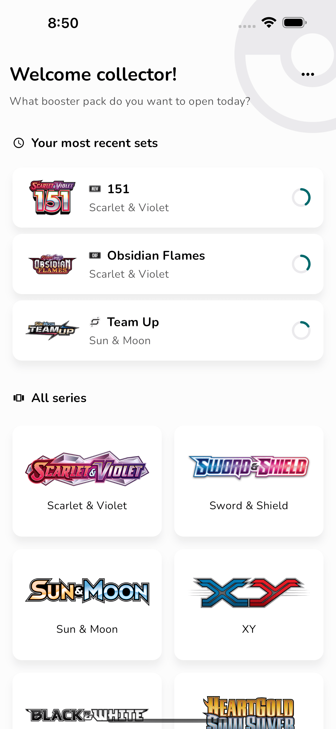
Task: Open the Obsidian Flames recent set card
Action: 168,264
